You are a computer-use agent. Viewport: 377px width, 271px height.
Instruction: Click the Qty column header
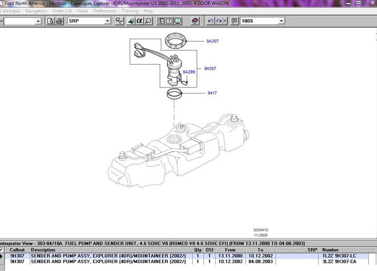pos(197,250)
